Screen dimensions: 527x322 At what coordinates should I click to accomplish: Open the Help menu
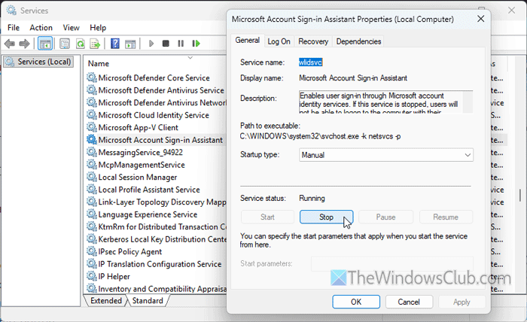tap(98, 28)
